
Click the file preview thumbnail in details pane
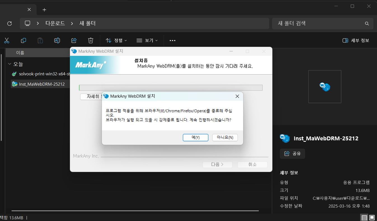pos(325,87)
